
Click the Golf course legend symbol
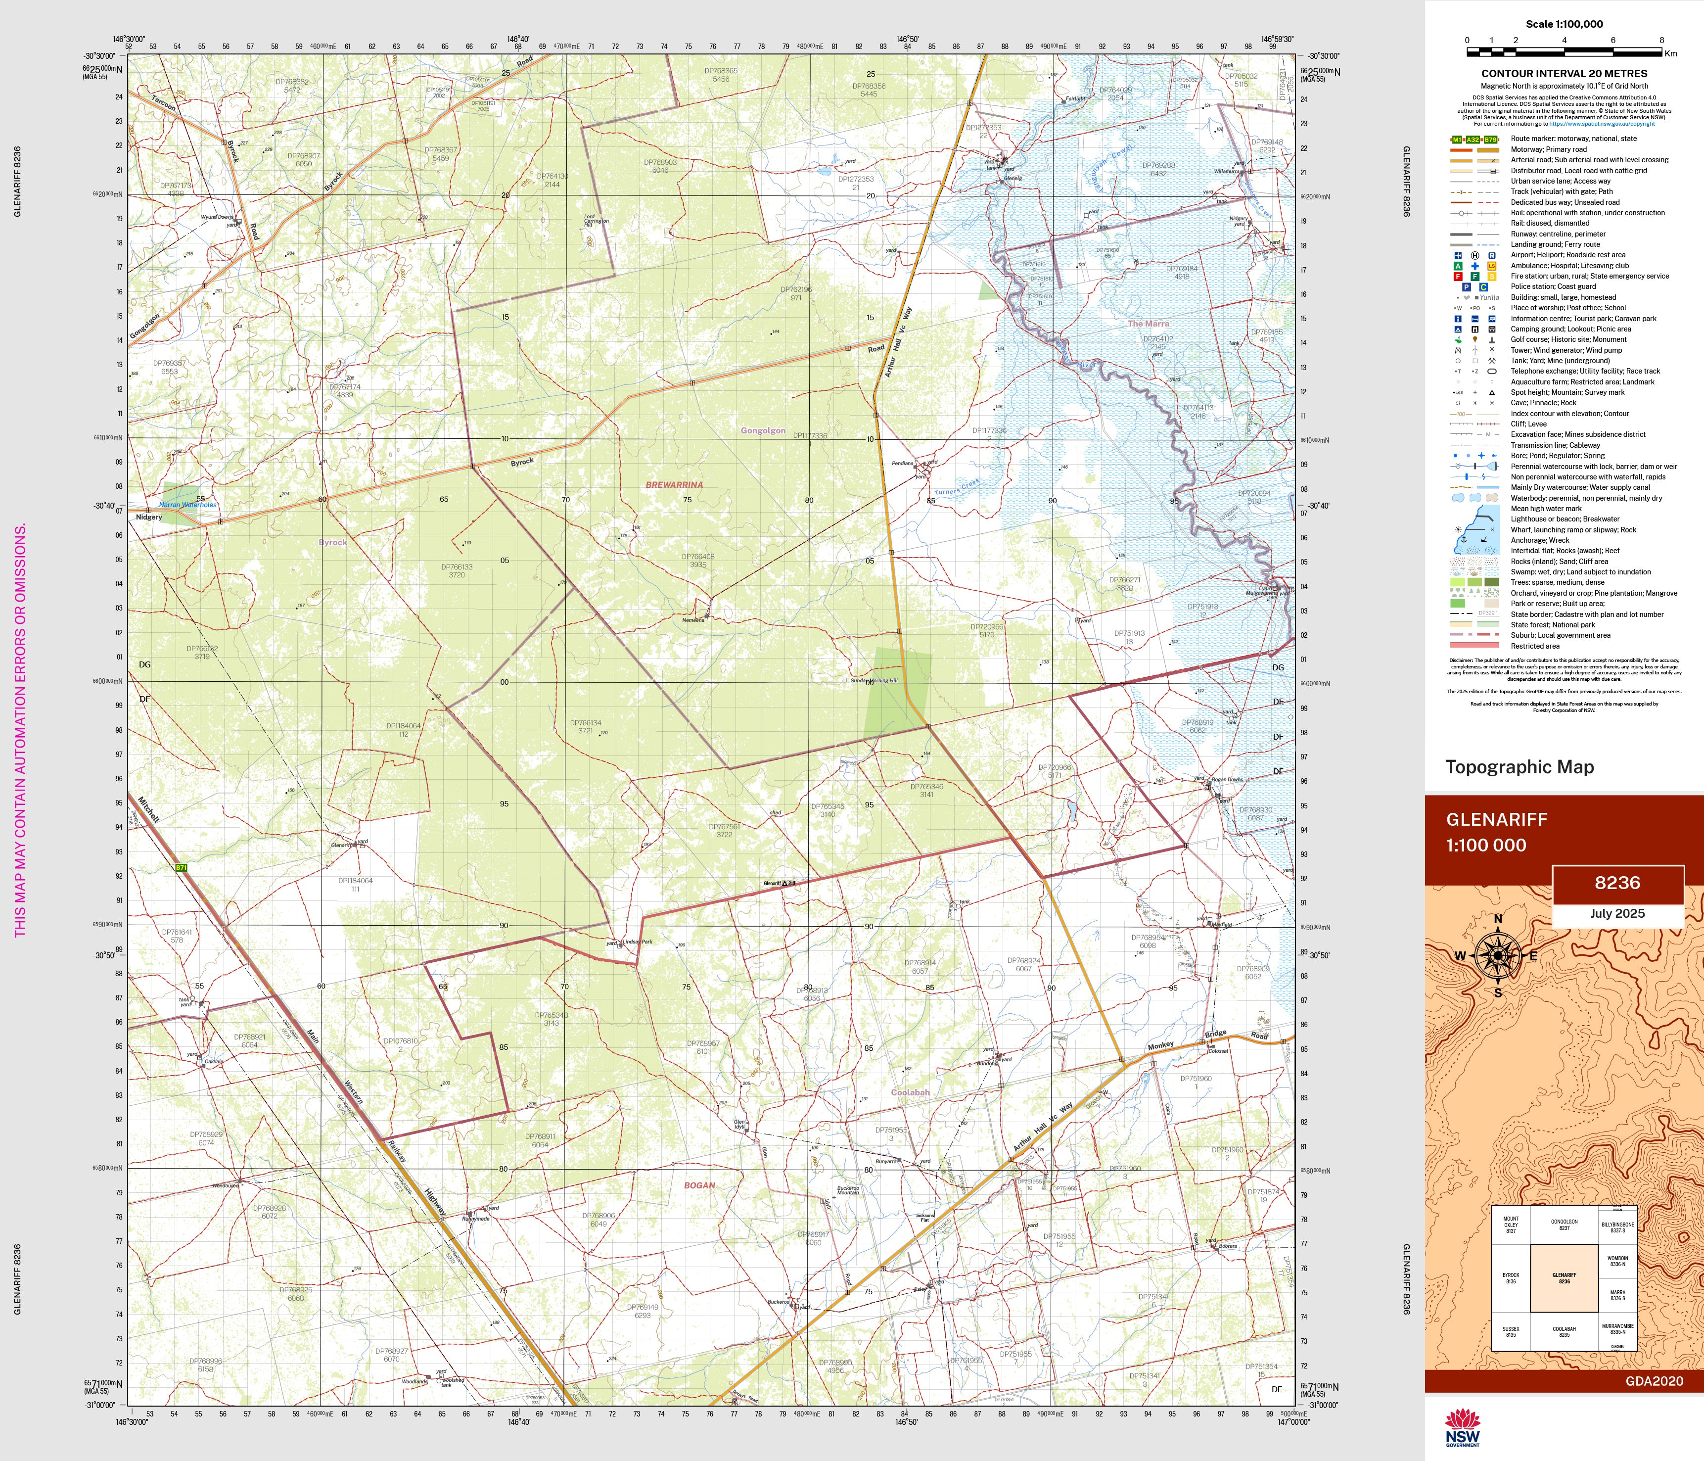click(x=1458, y=340)
